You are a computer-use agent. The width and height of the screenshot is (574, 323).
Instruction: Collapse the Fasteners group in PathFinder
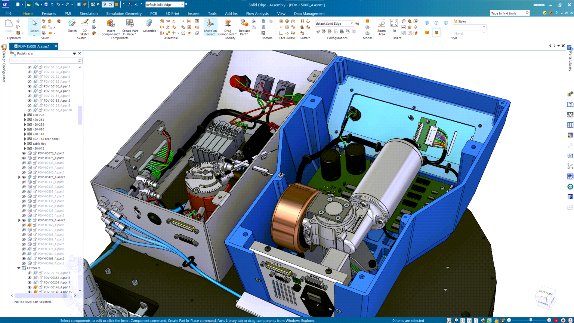tap(19, 268)
